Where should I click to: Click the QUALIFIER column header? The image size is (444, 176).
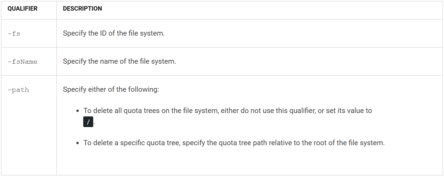point(22,9)
